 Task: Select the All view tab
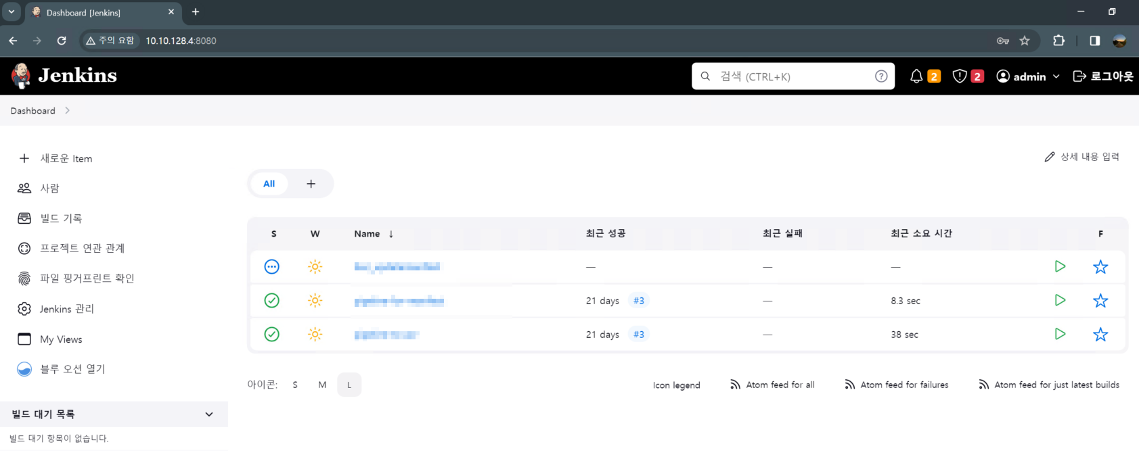point(269,184)
